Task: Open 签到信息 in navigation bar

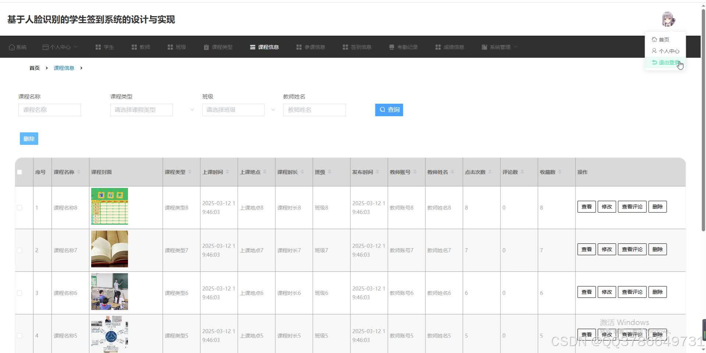Action: coord(357,47)
